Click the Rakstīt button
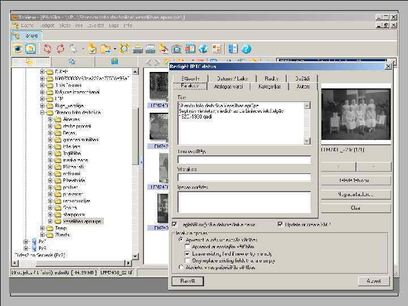The height and width of the screenshot is (306, 408). (x=188, y=281)
